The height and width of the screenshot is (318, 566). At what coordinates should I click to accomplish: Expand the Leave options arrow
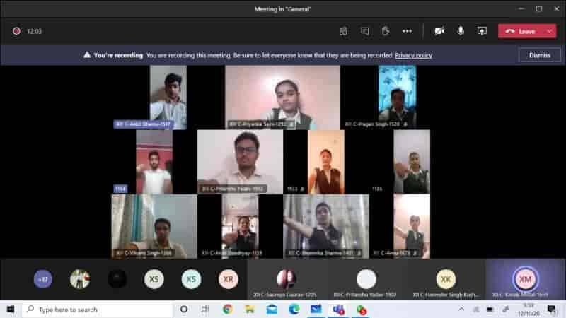click(550, 31)
